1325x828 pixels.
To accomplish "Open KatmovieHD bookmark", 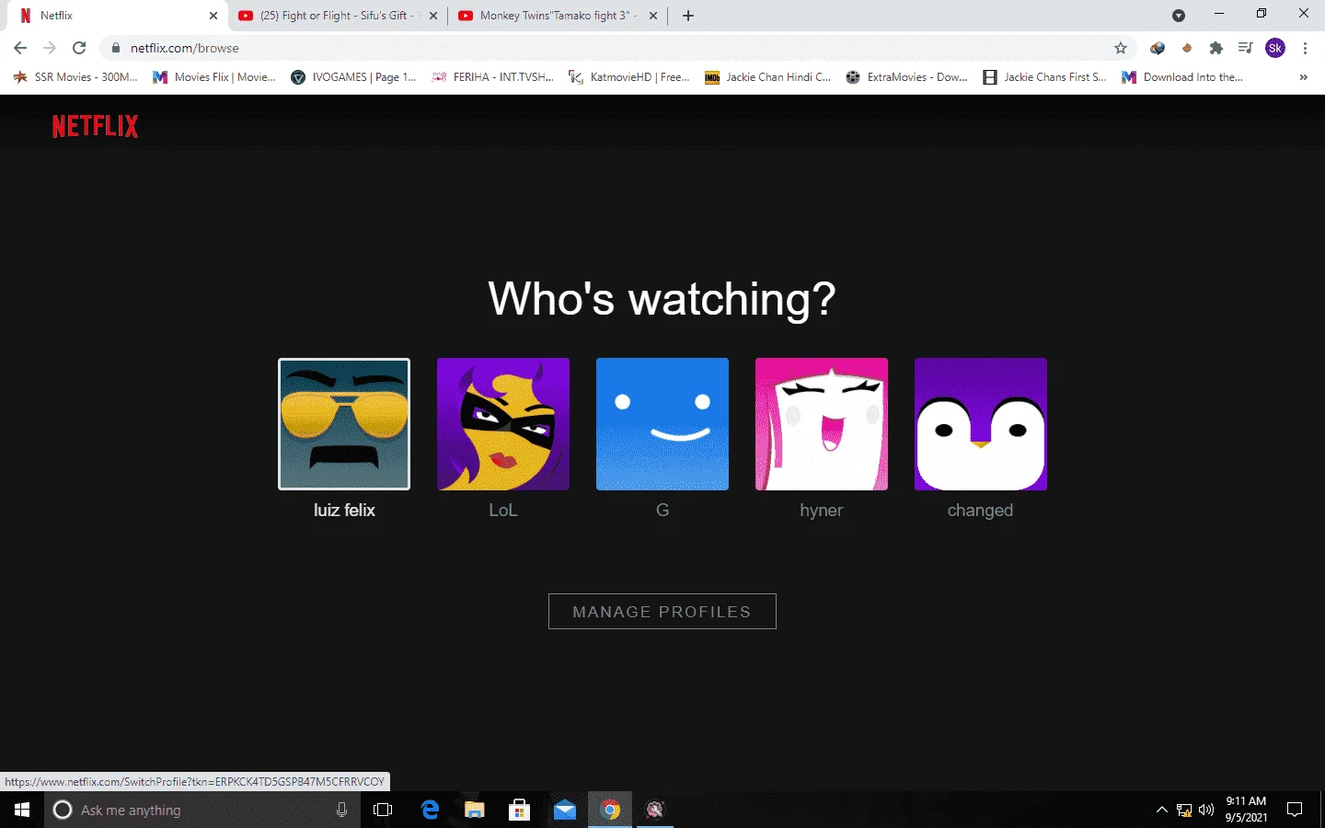I will (629, 77).
